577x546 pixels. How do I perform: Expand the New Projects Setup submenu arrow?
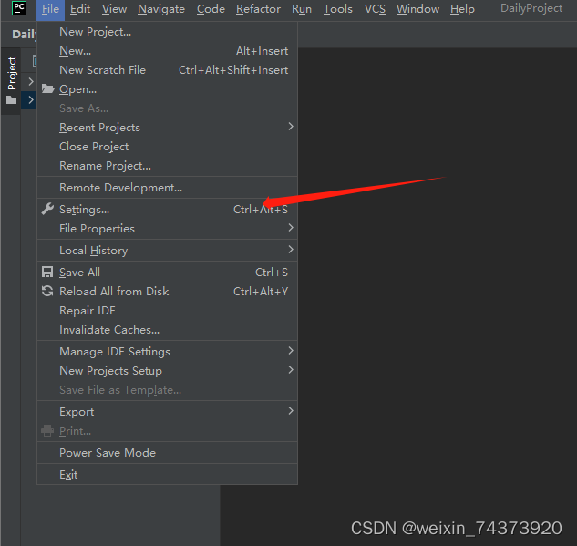click(x=291, y=370)
